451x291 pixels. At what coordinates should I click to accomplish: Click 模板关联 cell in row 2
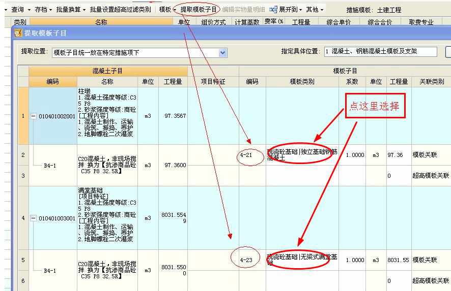coord(431,155)
